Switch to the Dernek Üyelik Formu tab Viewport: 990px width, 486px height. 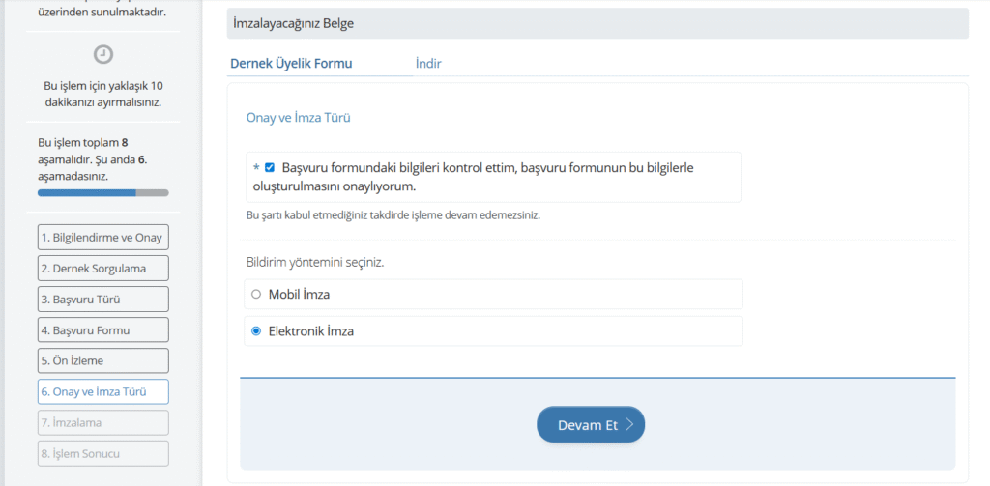[291, 64]
